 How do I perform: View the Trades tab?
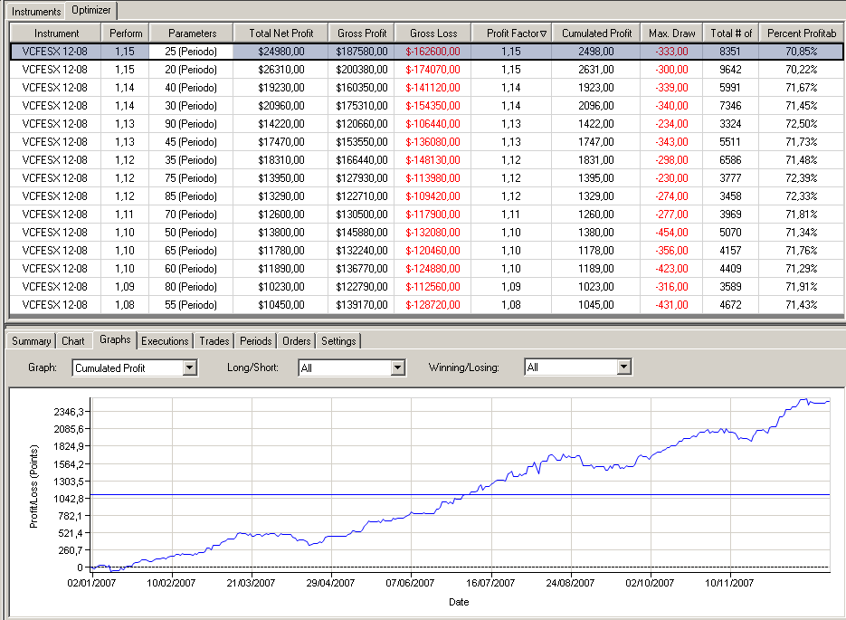[x=214, y=341]
